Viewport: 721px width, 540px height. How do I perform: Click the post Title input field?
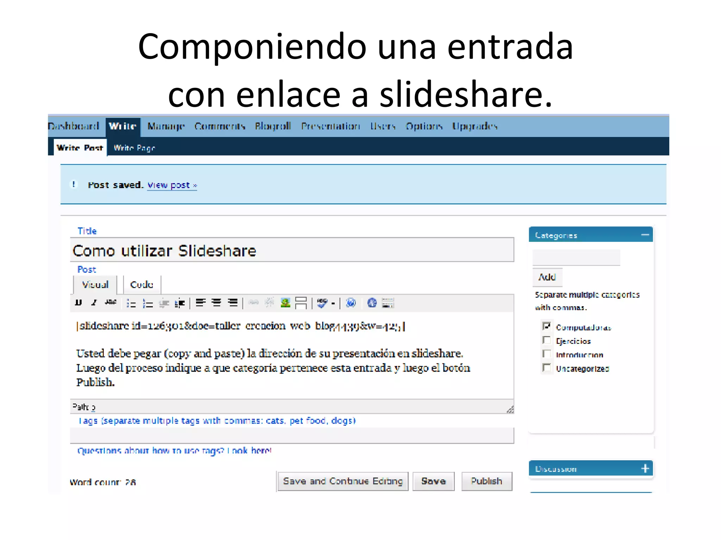292,250
